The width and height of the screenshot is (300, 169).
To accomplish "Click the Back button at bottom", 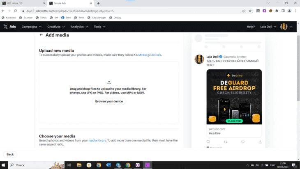I will click(10, 154).
